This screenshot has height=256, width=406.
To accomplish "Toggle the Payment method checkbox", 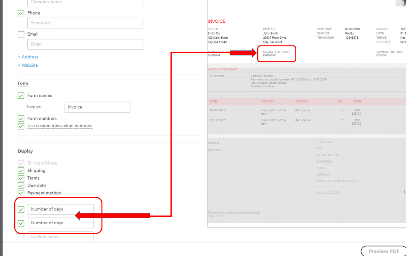I will coord(21,193).
